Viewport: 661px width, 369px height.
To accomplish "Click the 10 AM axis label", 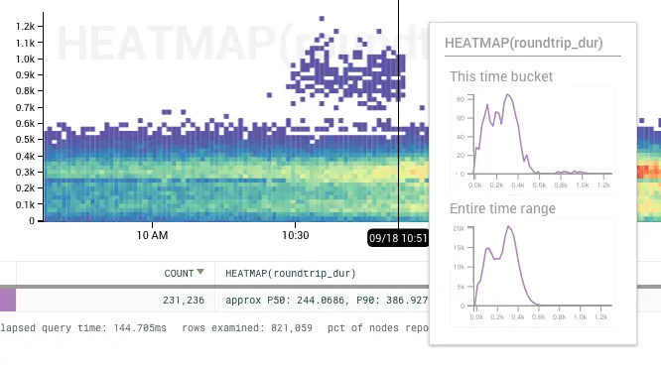I will coord(152,235).
